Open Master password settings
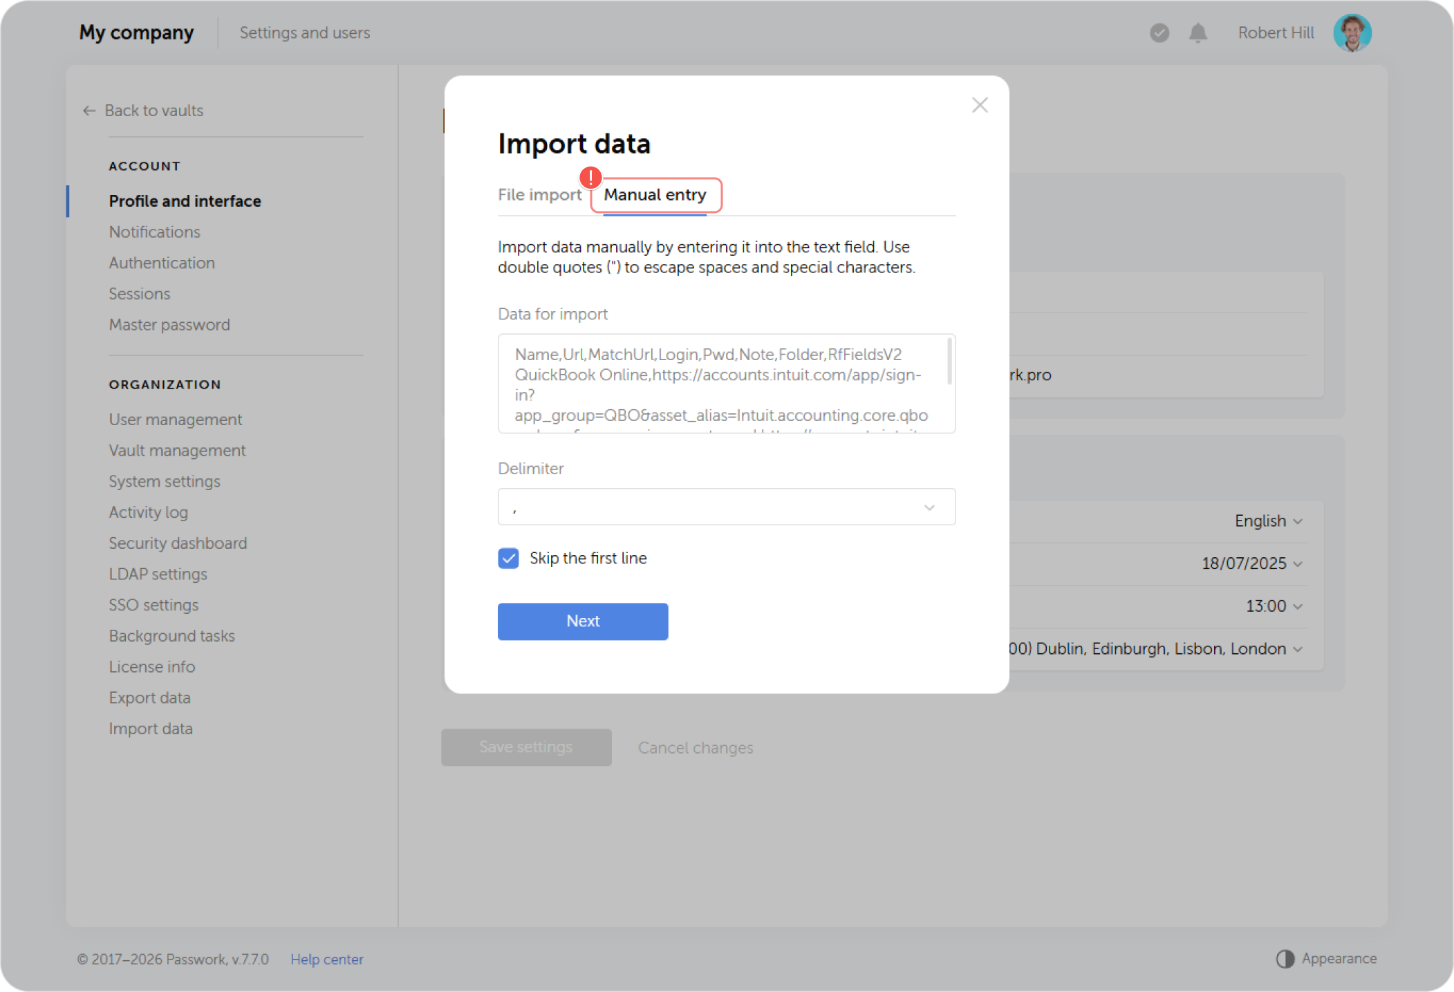 (169, 325)
